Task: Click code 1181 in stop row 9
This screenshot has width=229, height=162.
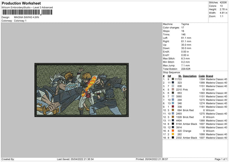Action: click(x=202, y=107)
